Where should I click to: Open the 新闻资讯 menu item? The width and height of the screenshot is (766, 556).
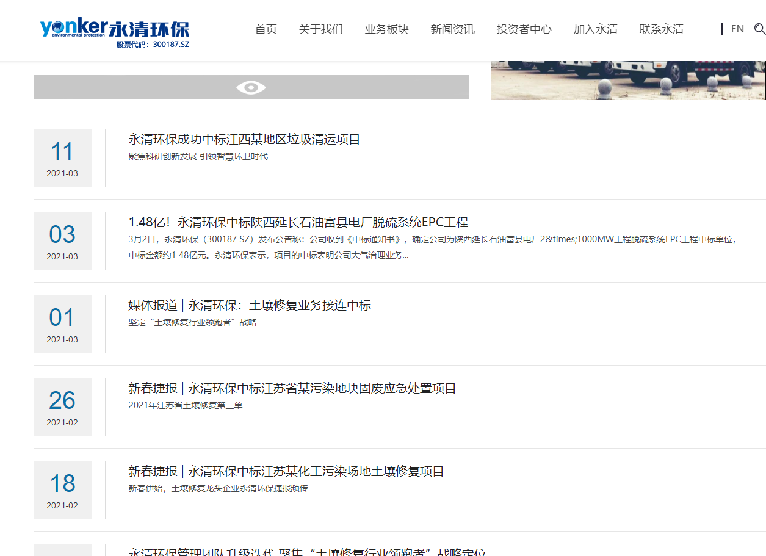452,29
